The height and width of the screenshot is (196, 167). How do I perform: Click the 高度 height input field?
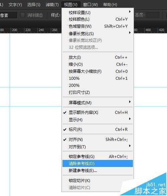(153, 15)
